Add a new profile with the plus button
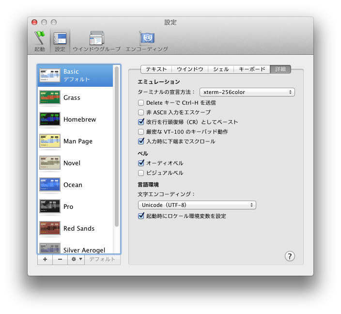 [45, 259]
